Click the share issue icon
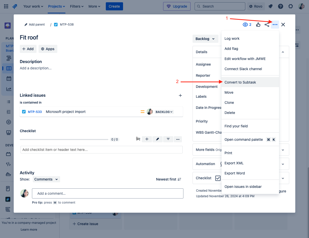The image size is (309, 238). pyautogui.click(x=267, y=25)
